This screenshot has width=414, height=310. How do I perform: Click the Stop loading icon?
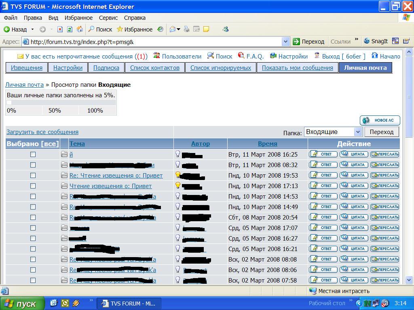pos(60,29)
